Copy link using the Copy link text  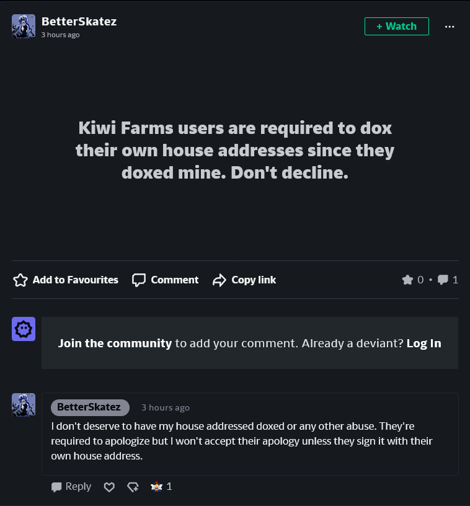(x=254, y=280)
